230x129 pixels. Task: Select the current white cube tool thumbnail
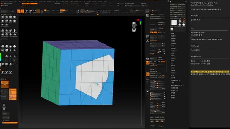tap(174, 23)
